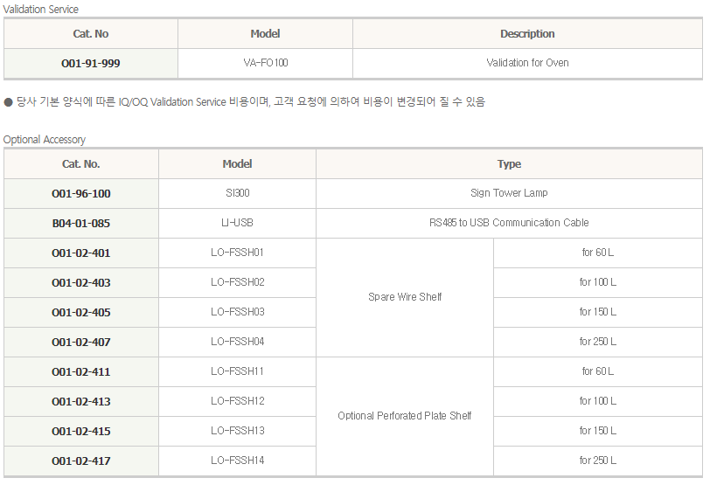This screenshot has height=485, width=710.
Task: Click catalog number O01-02-415
Action: click(81, 432)
